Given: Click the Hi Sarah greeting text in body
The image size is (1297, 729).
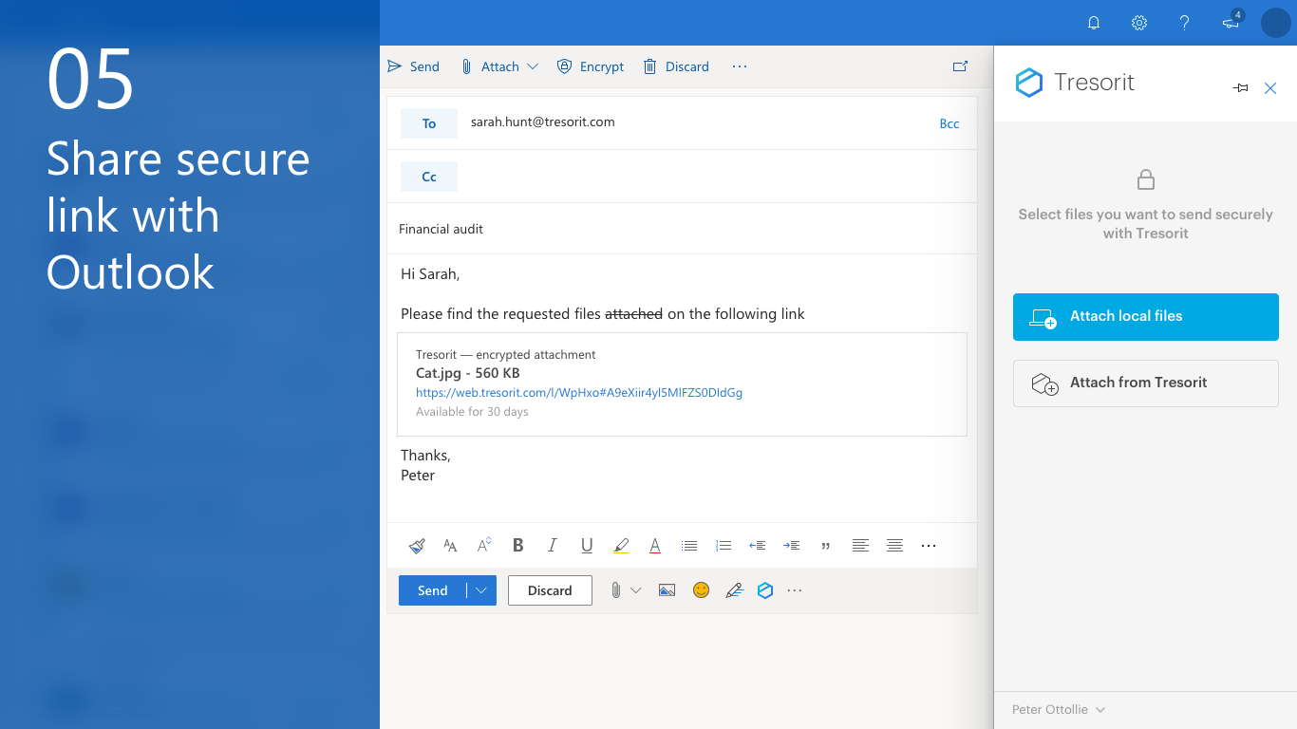Looking at the screenshot, I should (x=430, y=274).
